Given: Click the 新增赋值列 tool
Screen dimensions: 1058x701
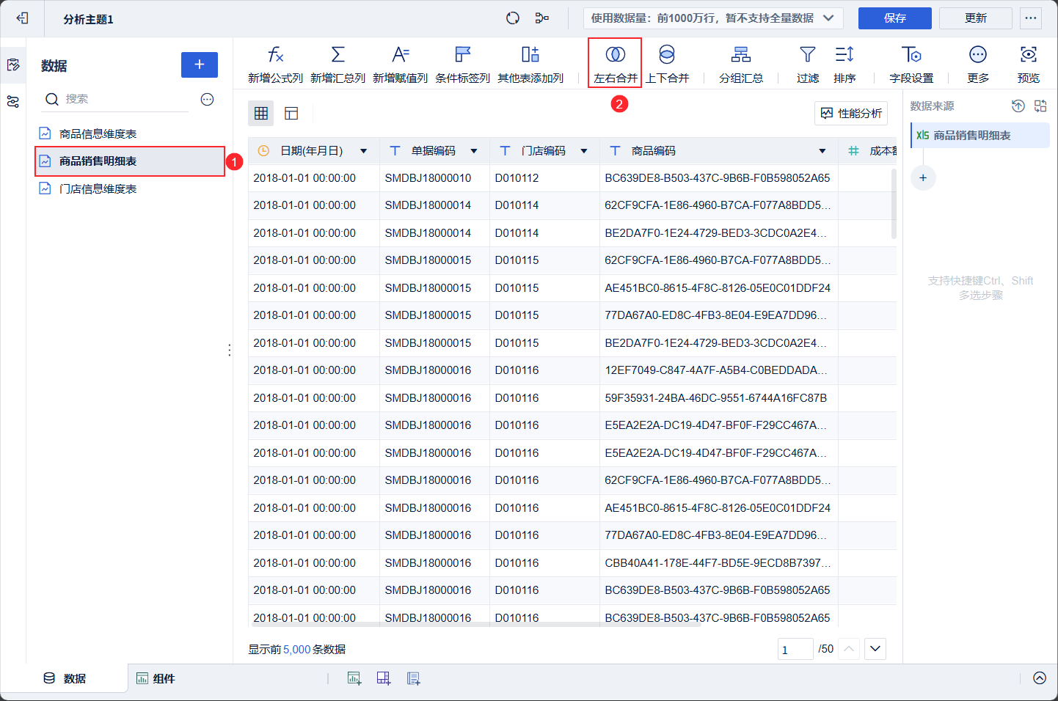Looking at the screenshot, I should pyautogui.click(x=400, y=65).
